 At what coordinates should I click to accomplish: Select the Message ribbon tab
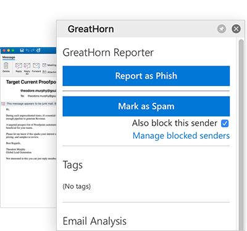(9, 57)
